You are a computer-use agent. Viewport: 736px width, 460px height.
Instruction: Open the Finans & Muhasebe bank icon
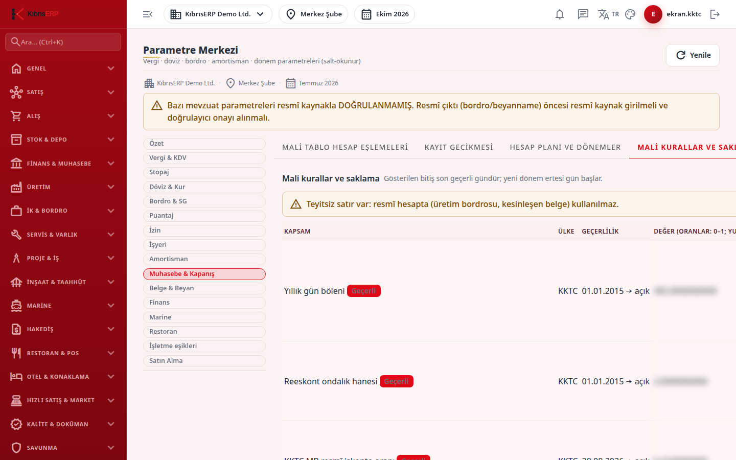tap(16, 164)
